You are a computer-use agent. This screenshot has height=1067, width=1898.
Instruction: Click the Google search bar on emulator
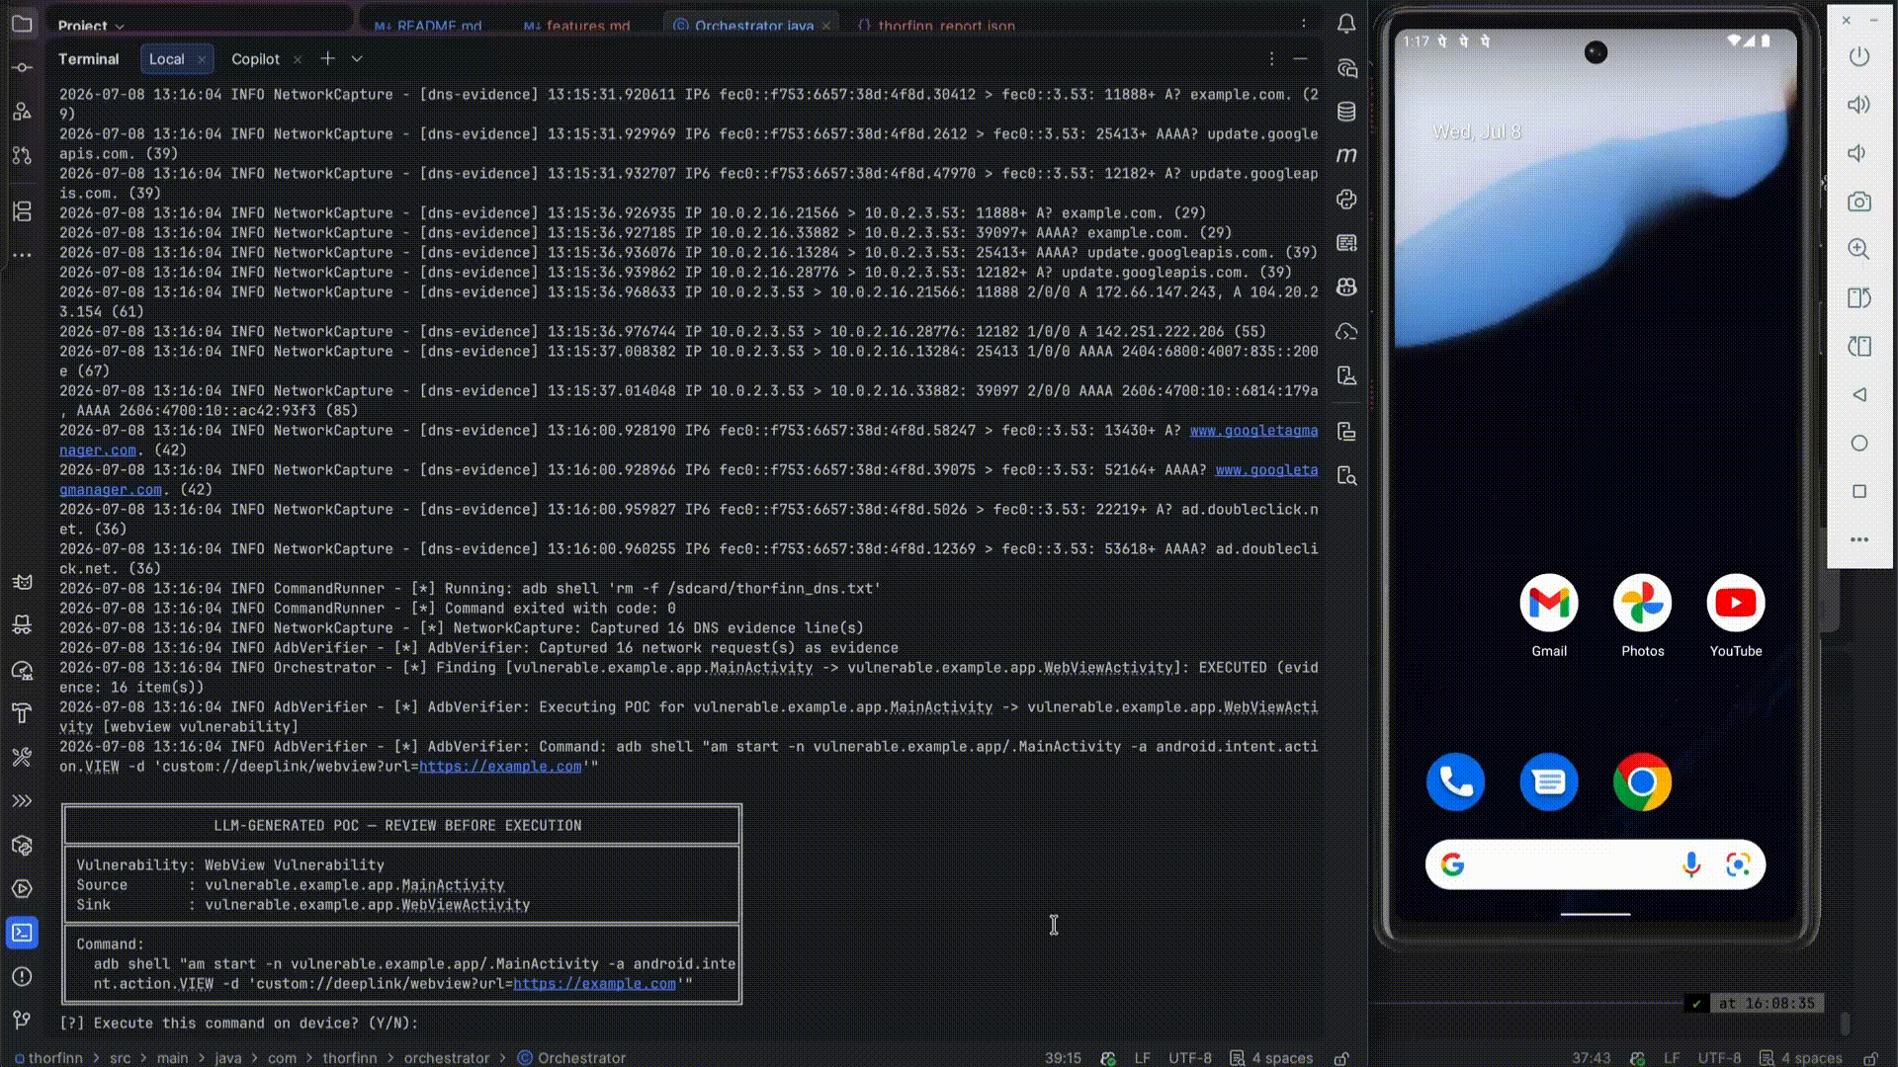coord(1595,864)
